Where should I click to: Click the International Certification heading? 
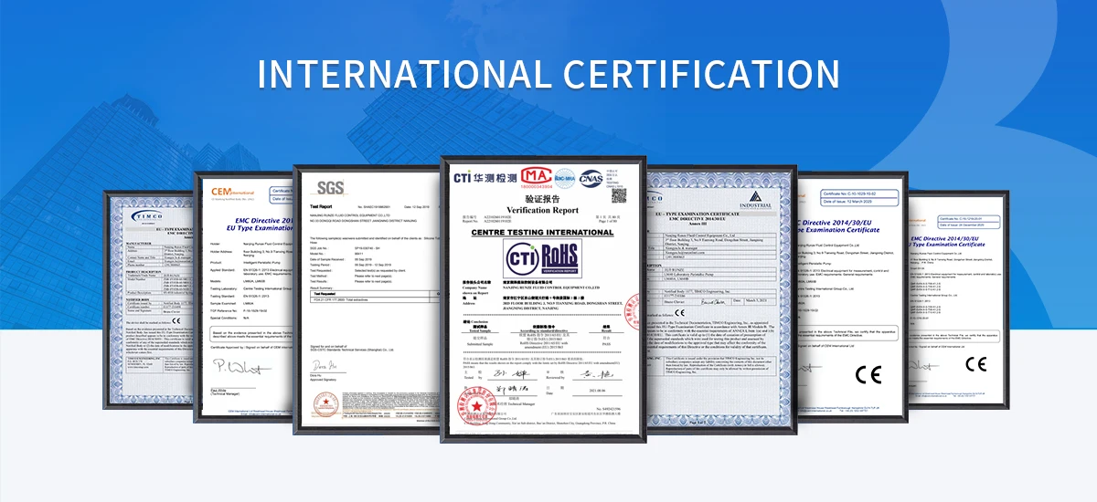click(x=548, y=74)
